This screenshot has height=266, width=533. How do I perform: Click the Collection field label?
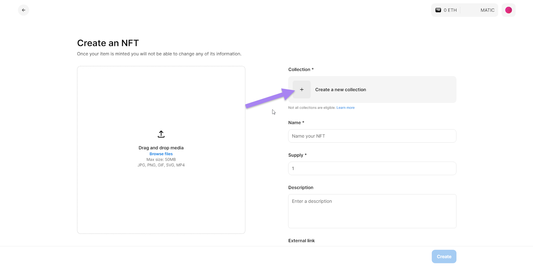coord(301,69)
